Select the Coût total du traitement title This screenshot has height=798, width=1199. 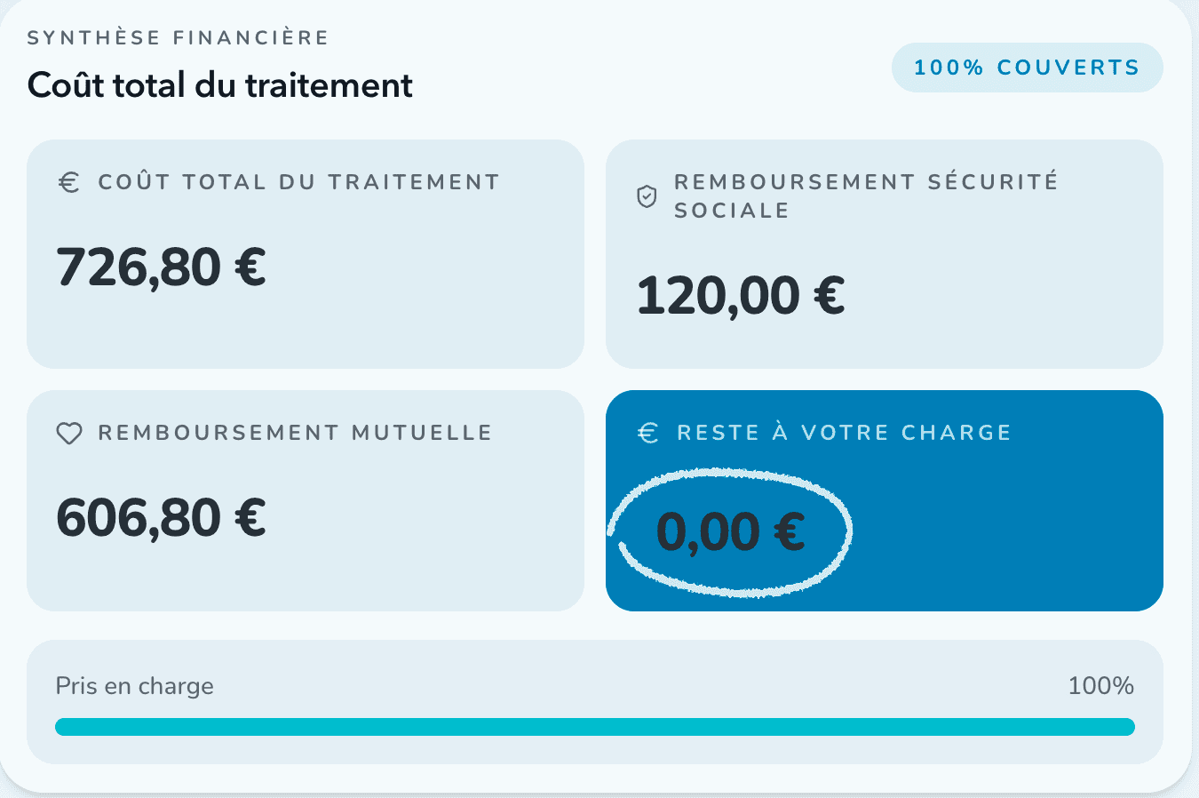[219, 84]
